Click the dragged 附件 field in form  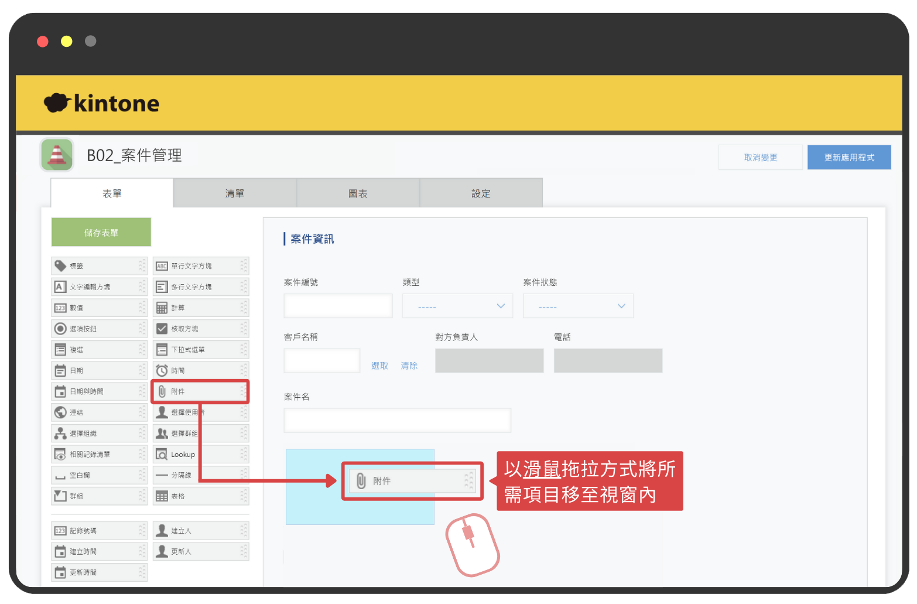(412, 481)
